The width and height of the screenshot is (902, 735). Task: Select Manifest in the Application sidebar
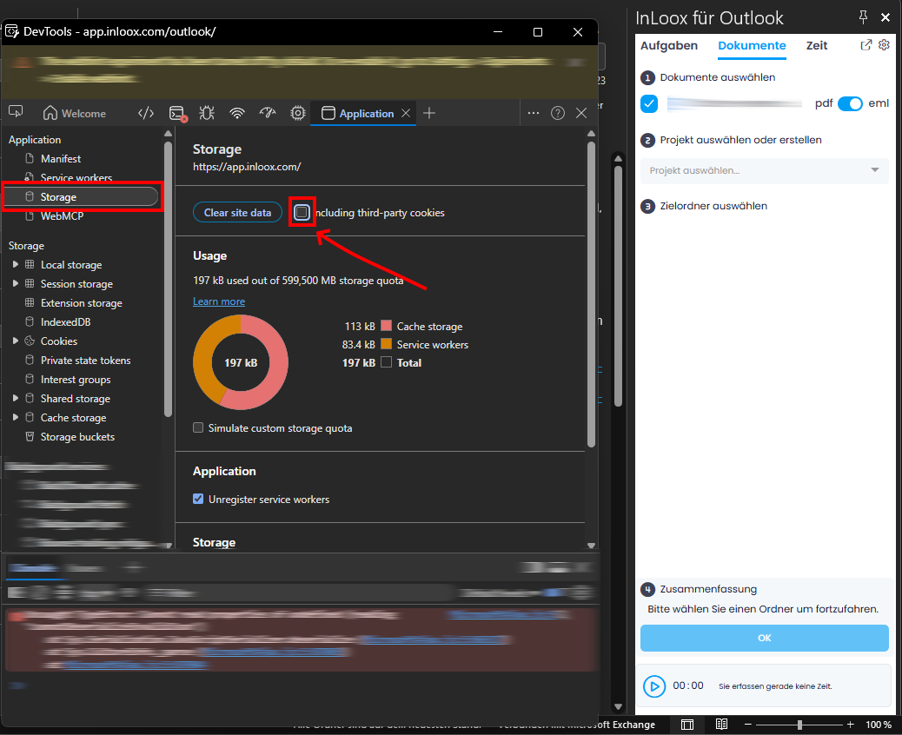click(x=61, y=159)
